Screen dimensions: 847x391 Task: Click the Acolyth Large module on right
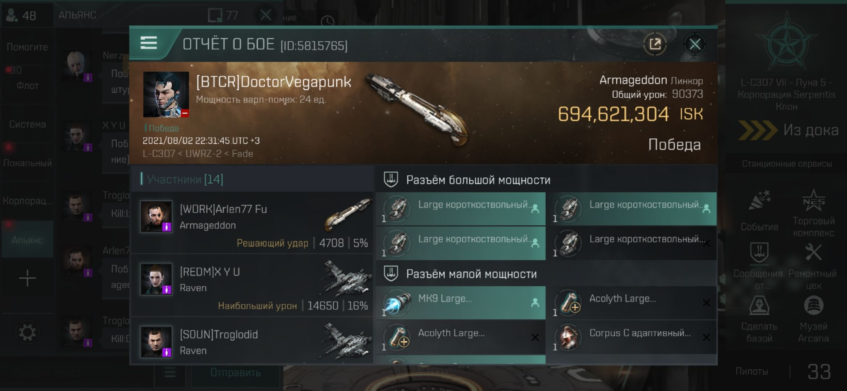pyautogui.click(x=632, y=303)
